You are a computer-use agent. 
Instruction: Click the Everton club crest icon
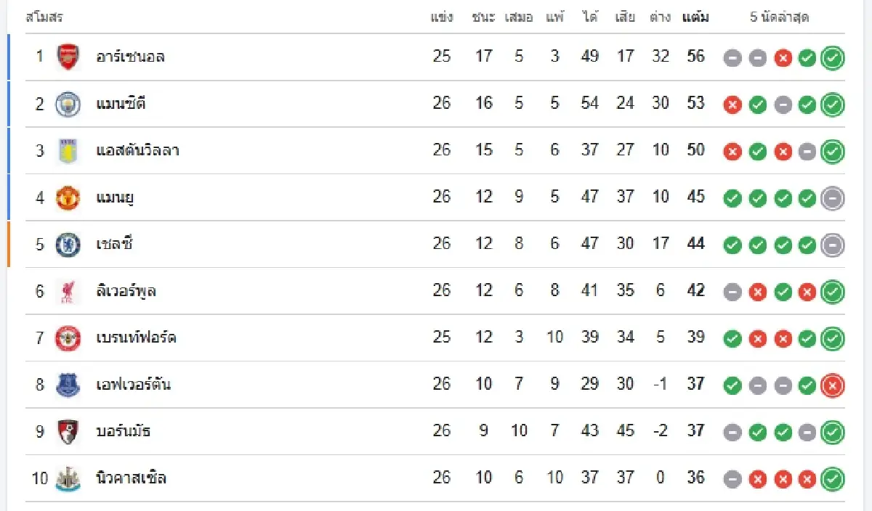68,385
